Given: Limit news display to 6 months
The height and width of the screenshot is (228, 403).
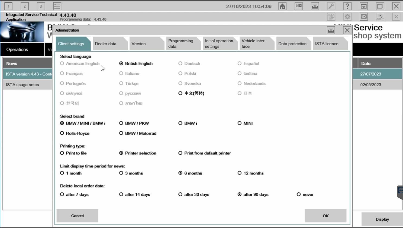Looking at the screenshot, I should (190, 173).
